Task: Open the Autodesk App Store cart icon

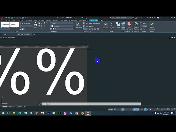Action: [x=150, y=18]
